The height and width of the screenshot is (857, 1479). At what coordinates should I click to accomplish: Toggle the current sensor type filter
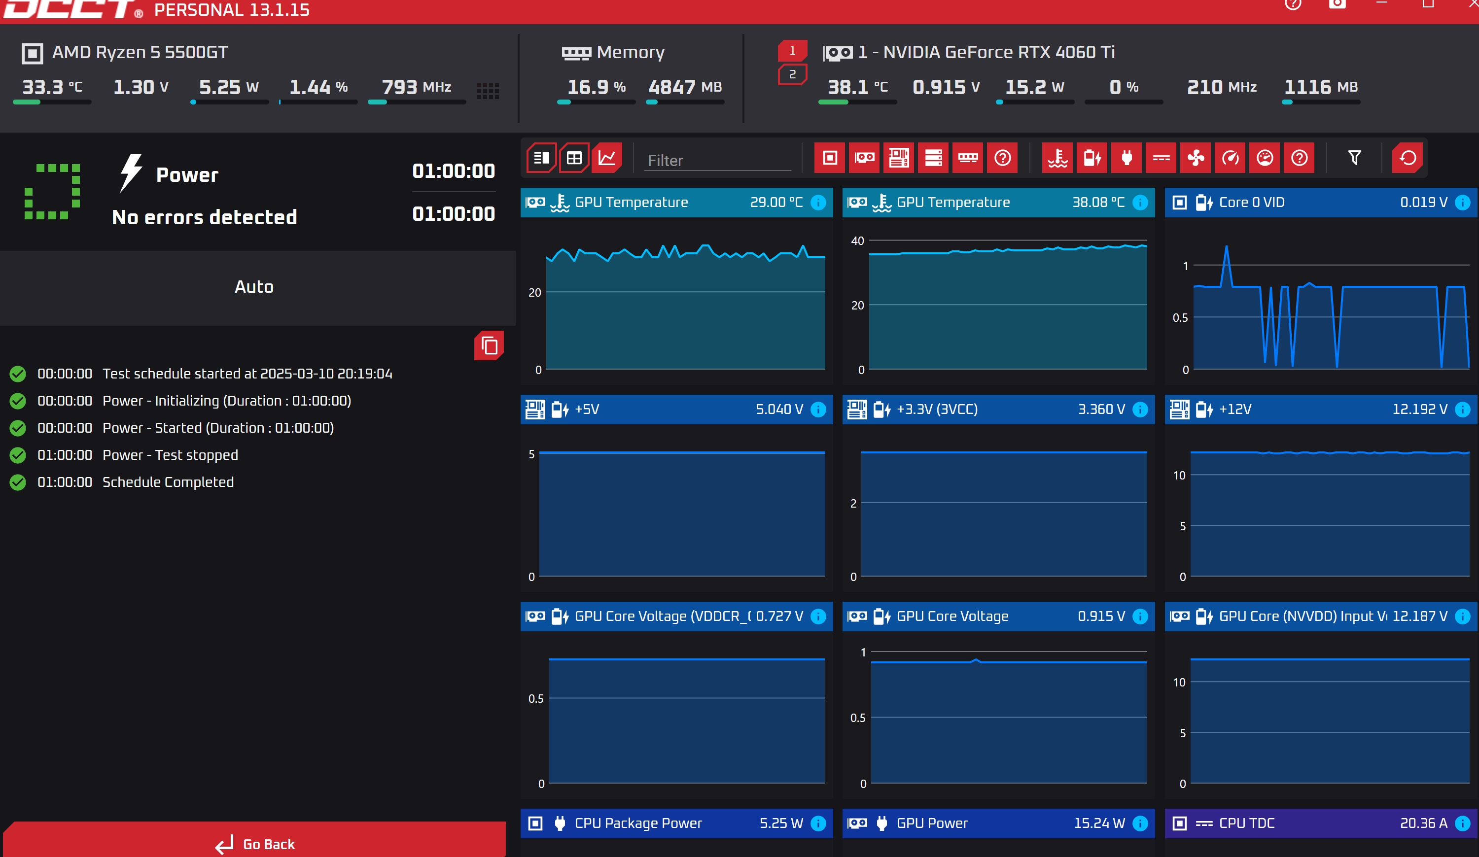pyautogui.click(x=1162, y=158)
